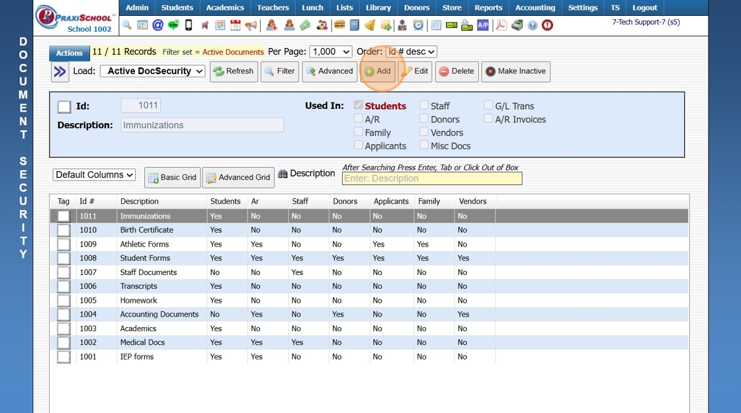Check the box next to the Id label

(64, 106)
